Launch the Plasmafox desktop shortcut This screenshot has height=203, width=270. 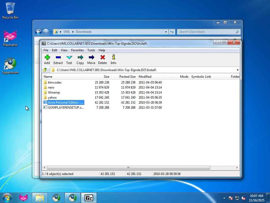[10, 38]
